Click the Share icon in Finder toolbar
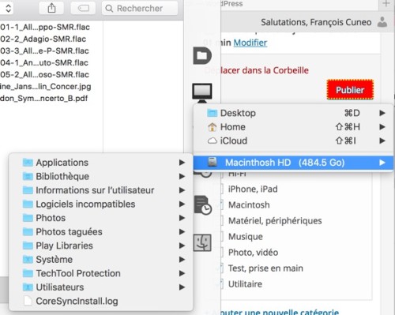395x315 pixels. click(x=51, y=8)
